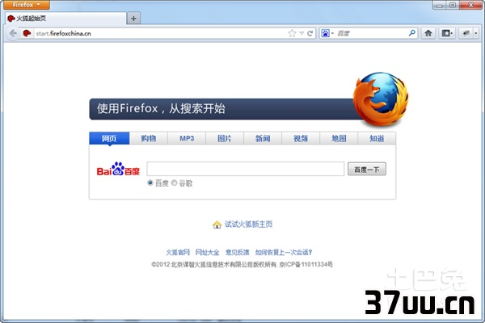This screenshot has height=323, width=485.
Task: Reload the page with refresh icon
Action: pos(310,33)
